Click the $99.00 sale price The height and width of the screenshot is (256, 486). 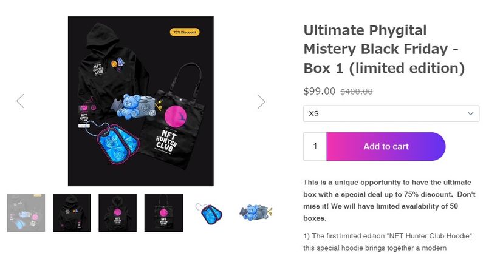click(320, 91)
